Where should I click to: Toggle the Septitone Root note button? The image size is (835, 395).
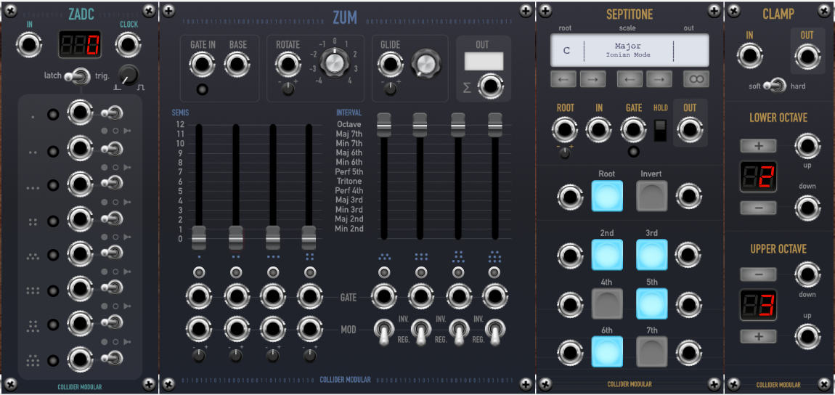point(607,196)
